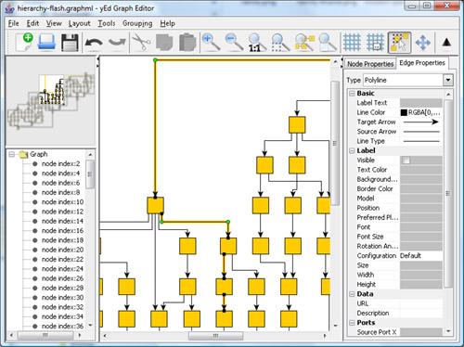Screen dimensions: 464x347
Task: Collapse the Label properties section
Action: click(352, 151)
